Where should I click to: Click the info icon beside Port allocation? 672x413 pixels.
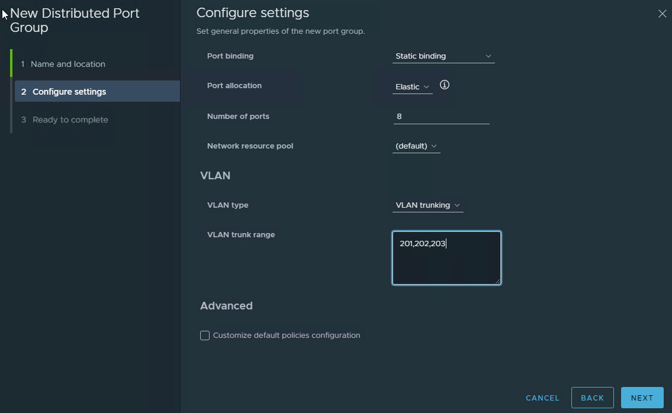[x=445, y=85]
